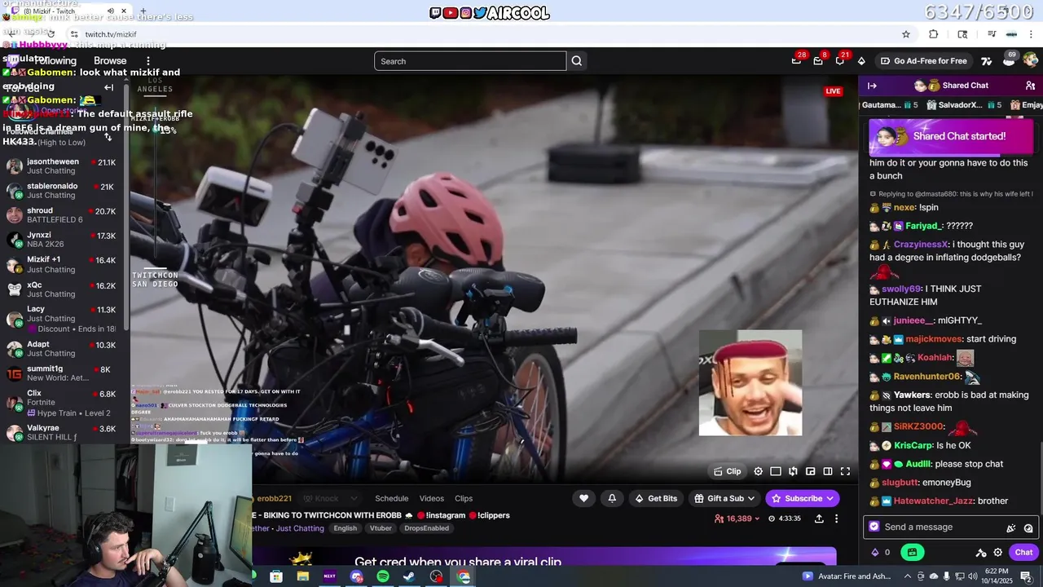
Task: Open the Browse menu item
Action: (110, 61)
